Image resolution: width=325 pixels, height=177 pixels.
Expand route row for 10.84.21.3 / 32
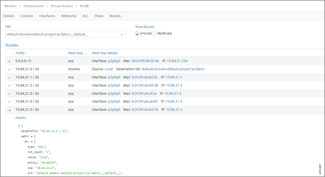click(x=10, y=94)
